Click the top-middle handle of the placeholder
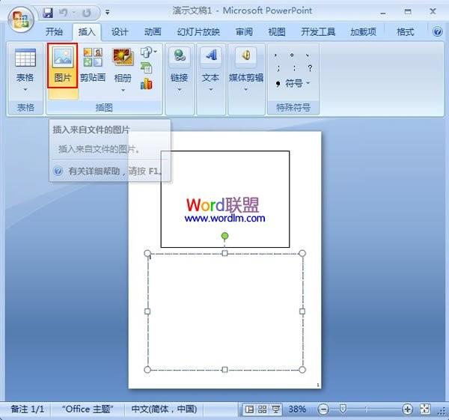Image resolution: width=449 pixels, height=420 pixels. pyautogui.click(x=224, y=253)
